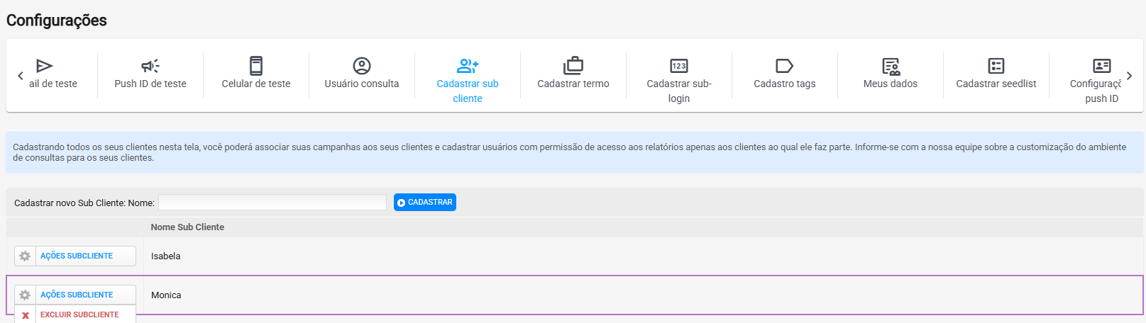Click the gear icon in Isabela's row

25,256
